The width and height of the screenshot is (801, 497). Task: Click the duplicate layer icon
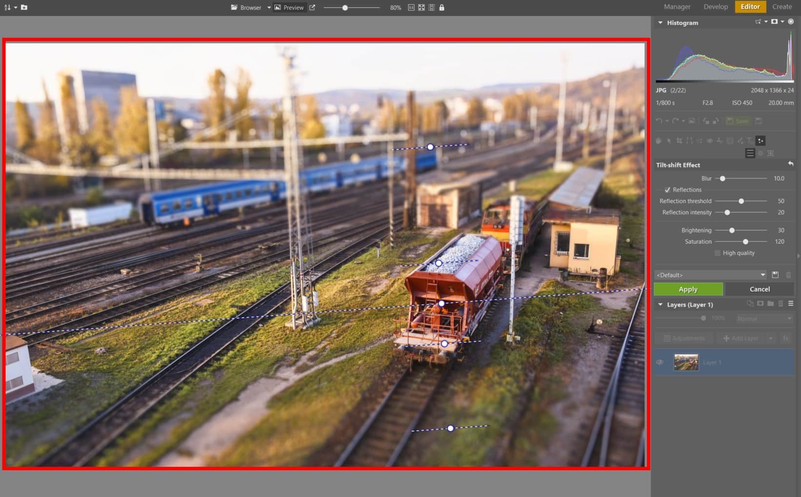pos(750,304)
